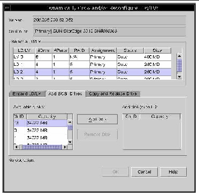The image size is (199, 196).
Task: Open Help for this dialog
Action: point(173,172)
